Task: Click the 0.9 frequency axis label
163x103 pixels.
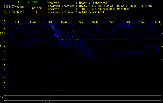Action: [2, 59]
